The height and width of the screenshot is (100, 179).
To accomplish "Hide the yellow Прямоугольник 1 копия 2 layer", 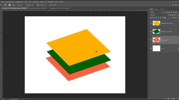I will (x=151, y=23).
